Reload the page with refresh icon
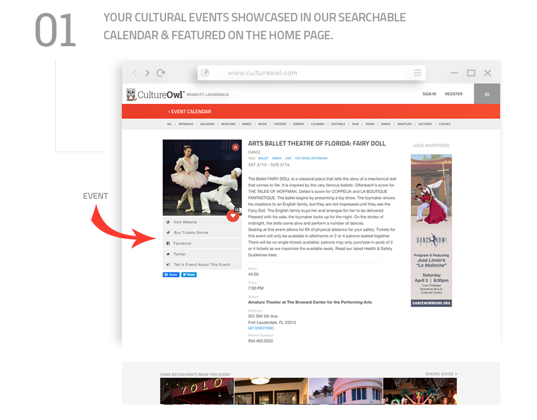 pos(161,73)
